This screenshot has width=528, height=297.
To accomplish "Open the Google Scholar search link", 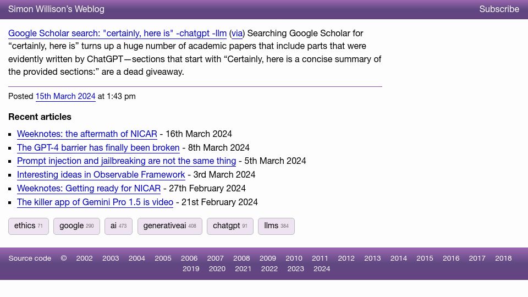I will click(117, 34).
